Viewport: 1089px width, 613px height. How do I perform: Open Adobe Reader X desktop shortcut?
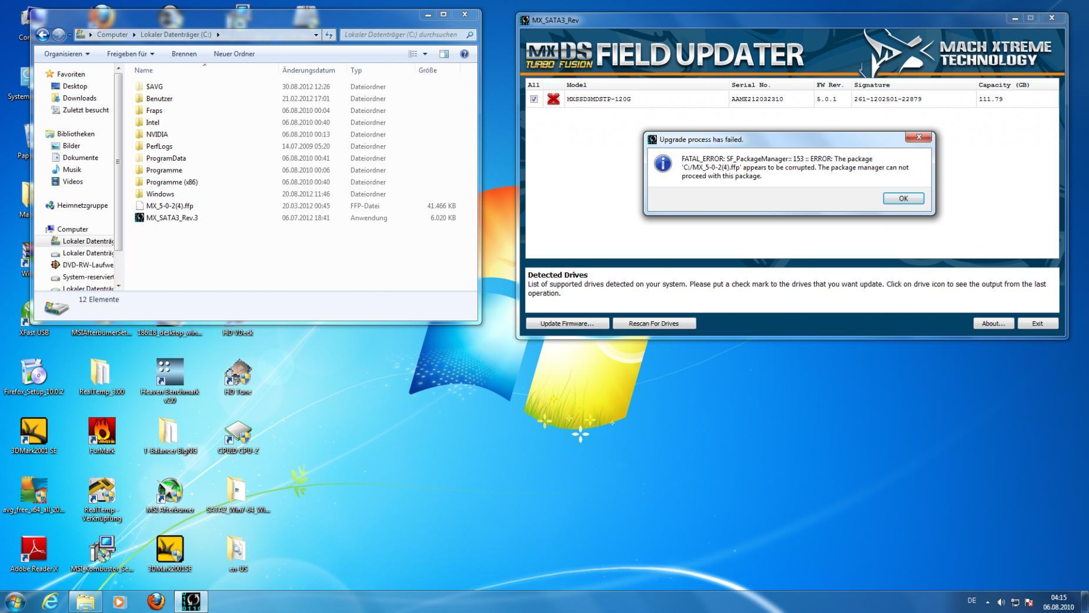coord(34,554)
